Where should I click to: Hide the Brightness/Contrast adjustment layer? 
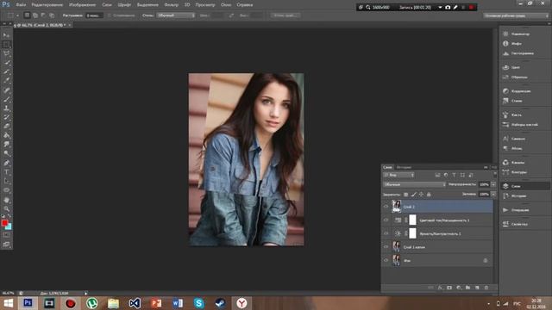(x=386, y=233)
